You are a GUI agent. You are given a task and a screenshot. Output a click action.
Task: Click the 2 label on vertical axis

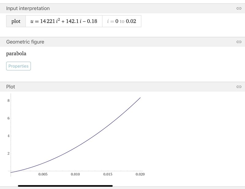pyautogui.click(x=8, y=154)
